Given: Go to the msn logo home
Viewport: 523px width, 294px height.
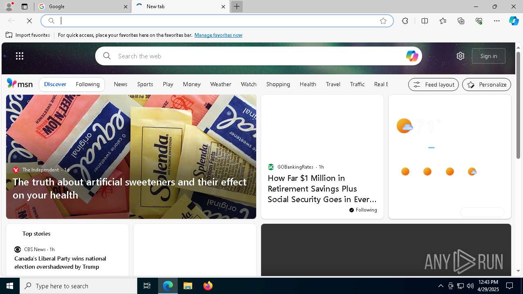Looking at the screenshot, I should point(20,84).
